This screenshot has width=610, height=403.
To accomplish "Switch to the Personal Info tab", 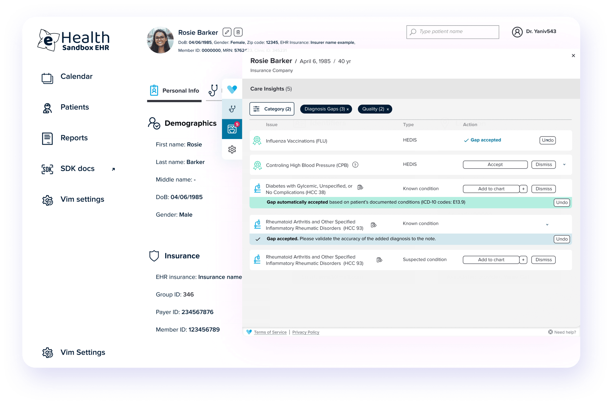I will [x=174, y=91].
